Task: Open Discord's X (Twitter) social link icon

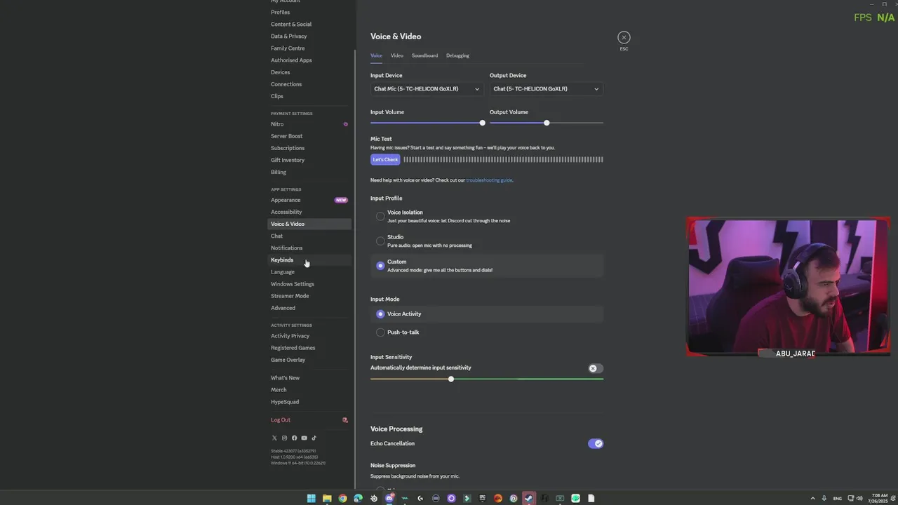Action: click(x=274, y=438)
